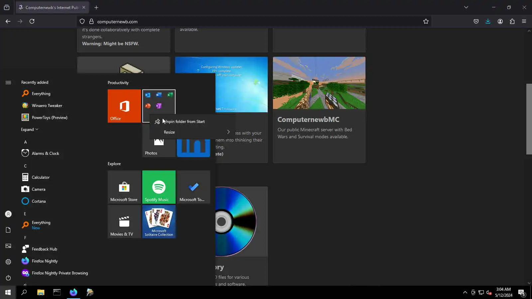
Task: Open the terminal icon on taskbar
Action: point(57,292)
